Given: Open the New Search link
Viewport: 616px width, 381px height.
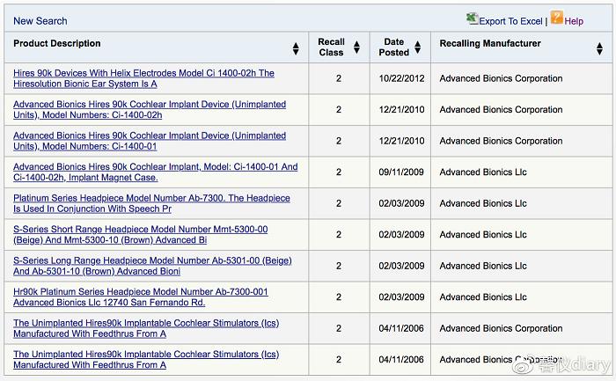Looking at the screenshot, I should (40, 21).
